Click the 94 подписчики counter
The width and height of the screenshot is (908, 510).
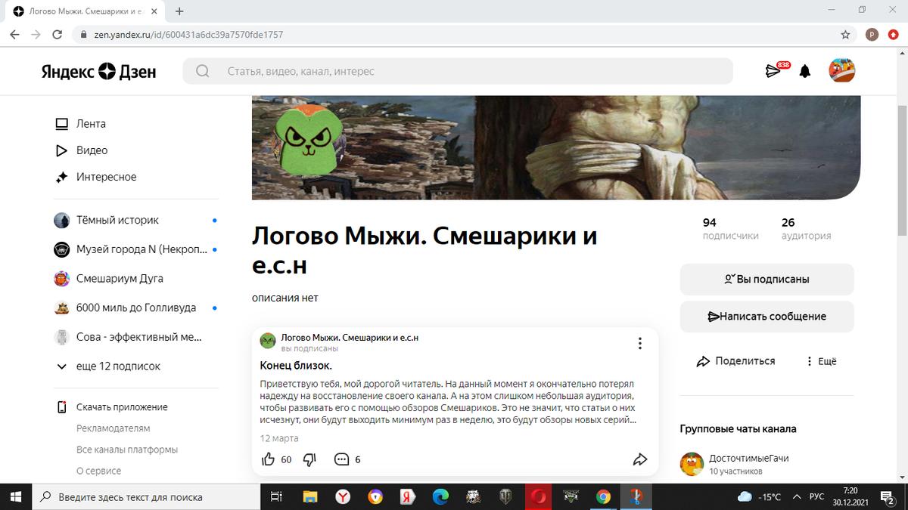[730, 229]
